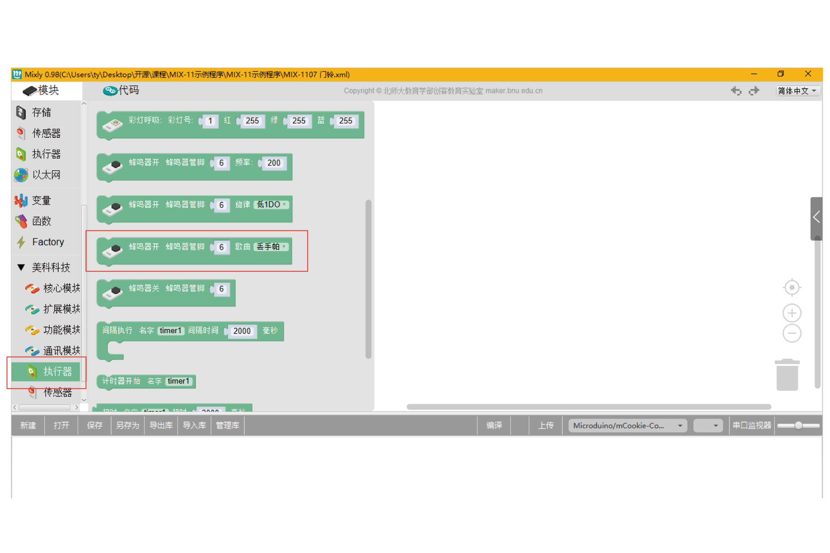Click the workspace center crosshair icon
This screenshot has width=830, height=553.
pyautogui.click(x=792, y=288)
